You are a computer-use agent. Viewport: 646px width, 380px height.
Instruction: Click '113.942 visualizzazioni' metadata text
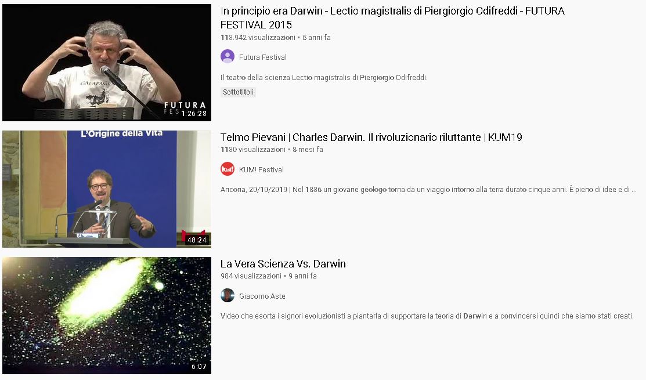(x=258, y=38)
